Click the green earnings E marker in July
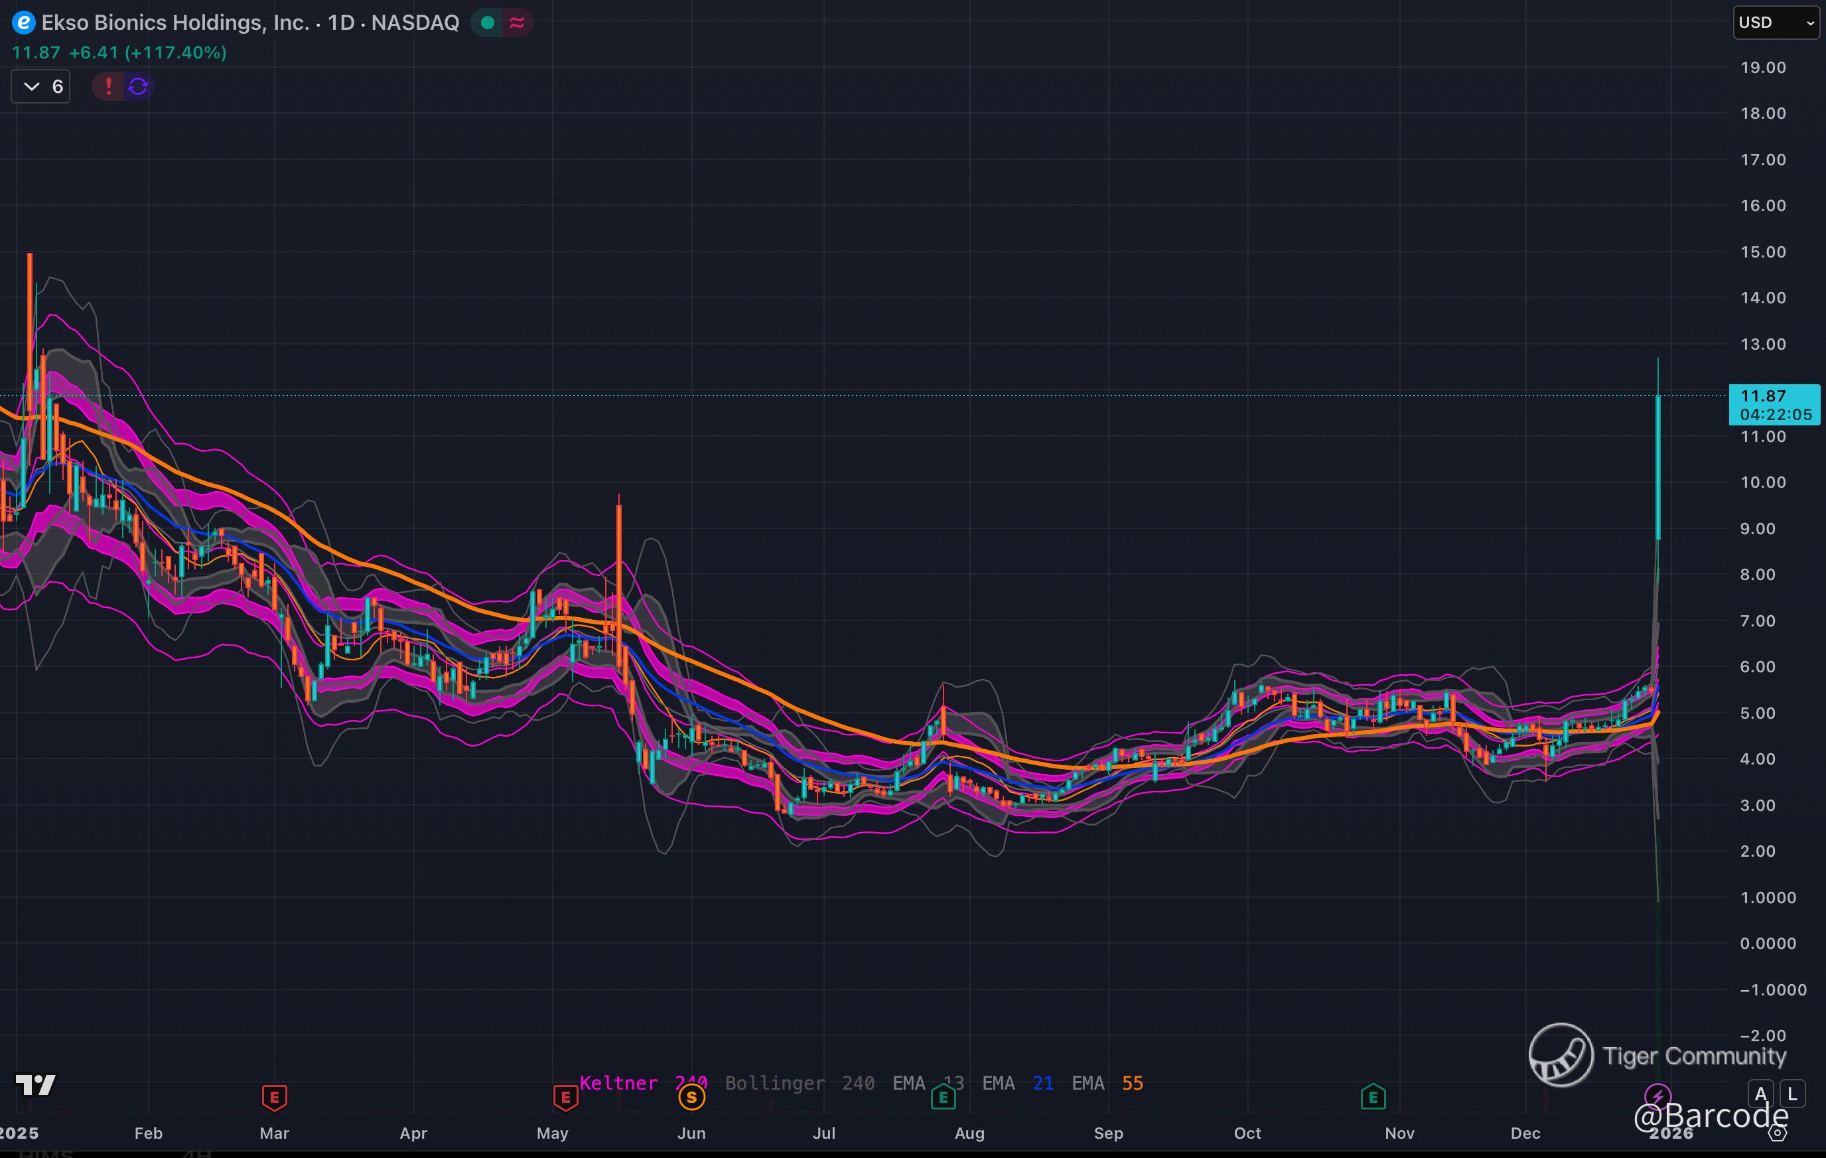This screenshot has width=1826, height=1158. coord(943,1096)
